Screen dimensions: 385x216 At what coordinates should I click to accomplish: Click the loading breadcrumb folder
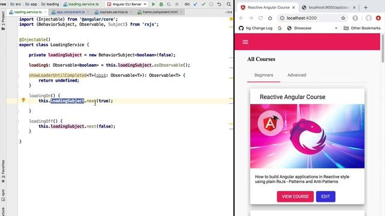tap(50, 4)
